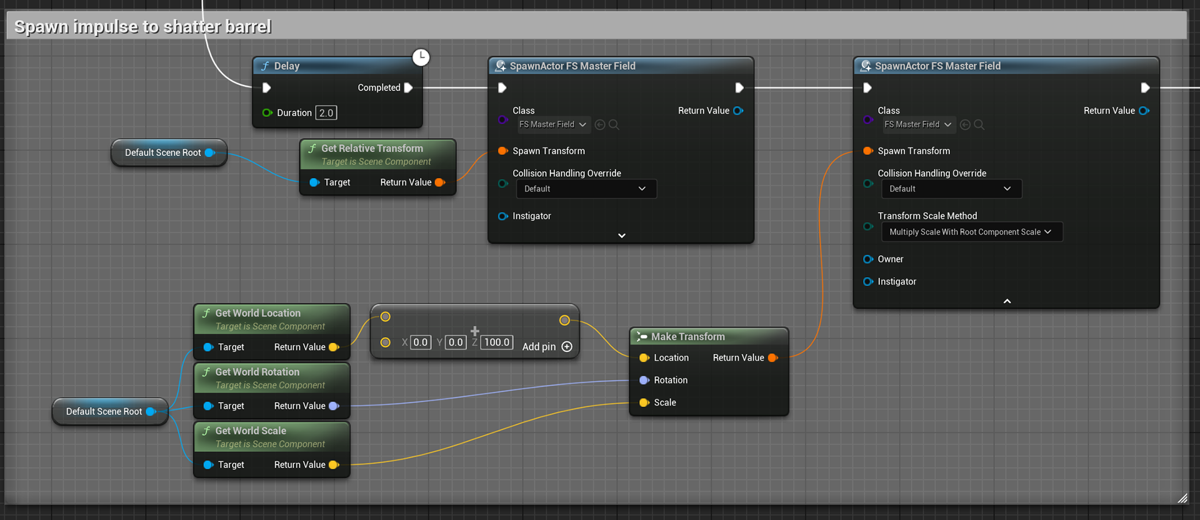Select the Get World Rotation node title
This screenshot has width=1200, height=520.
tap(257, 372)
